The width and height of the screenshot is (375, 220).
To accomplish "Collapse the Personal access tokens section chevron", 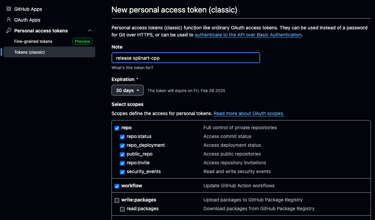I will [90, 31].
